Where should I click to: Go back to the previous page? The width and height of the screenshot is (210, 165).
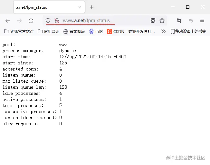8,21
